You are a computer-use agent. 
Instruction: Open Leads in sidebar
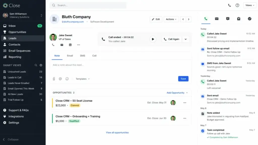coord(23,38)
